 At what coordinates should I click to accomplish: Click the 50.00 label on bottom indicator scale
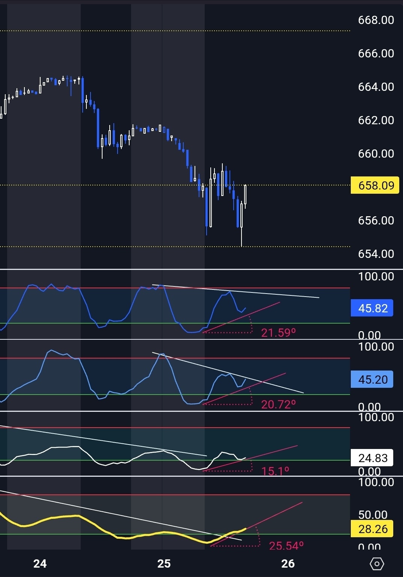click(x=373, y=515)
